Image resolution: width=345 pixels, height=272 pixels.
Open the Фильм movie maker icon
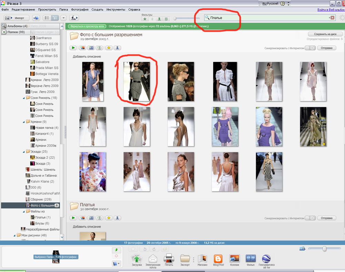point(250,258)
